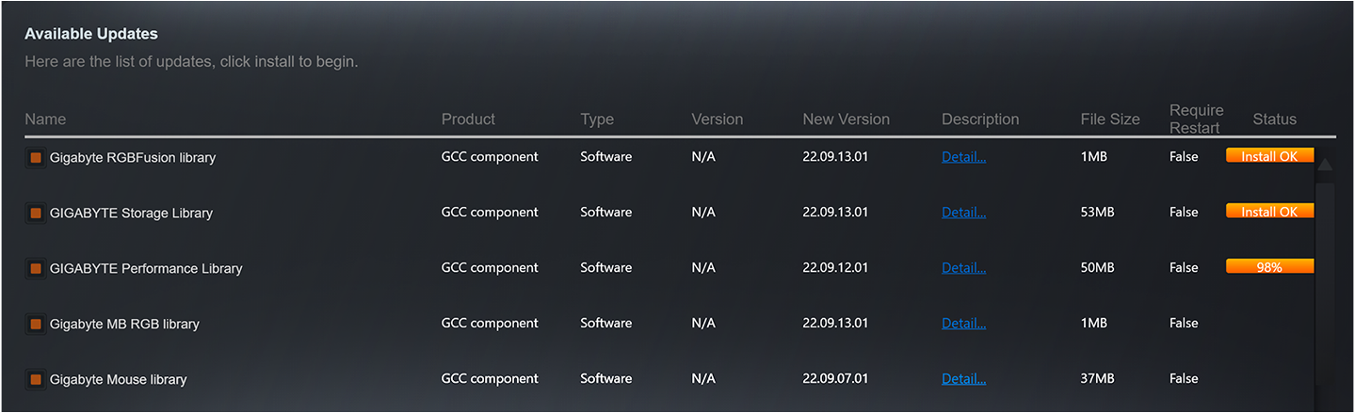Click the 98% progress bar for Performance Library

click(x=1268, y=267)
